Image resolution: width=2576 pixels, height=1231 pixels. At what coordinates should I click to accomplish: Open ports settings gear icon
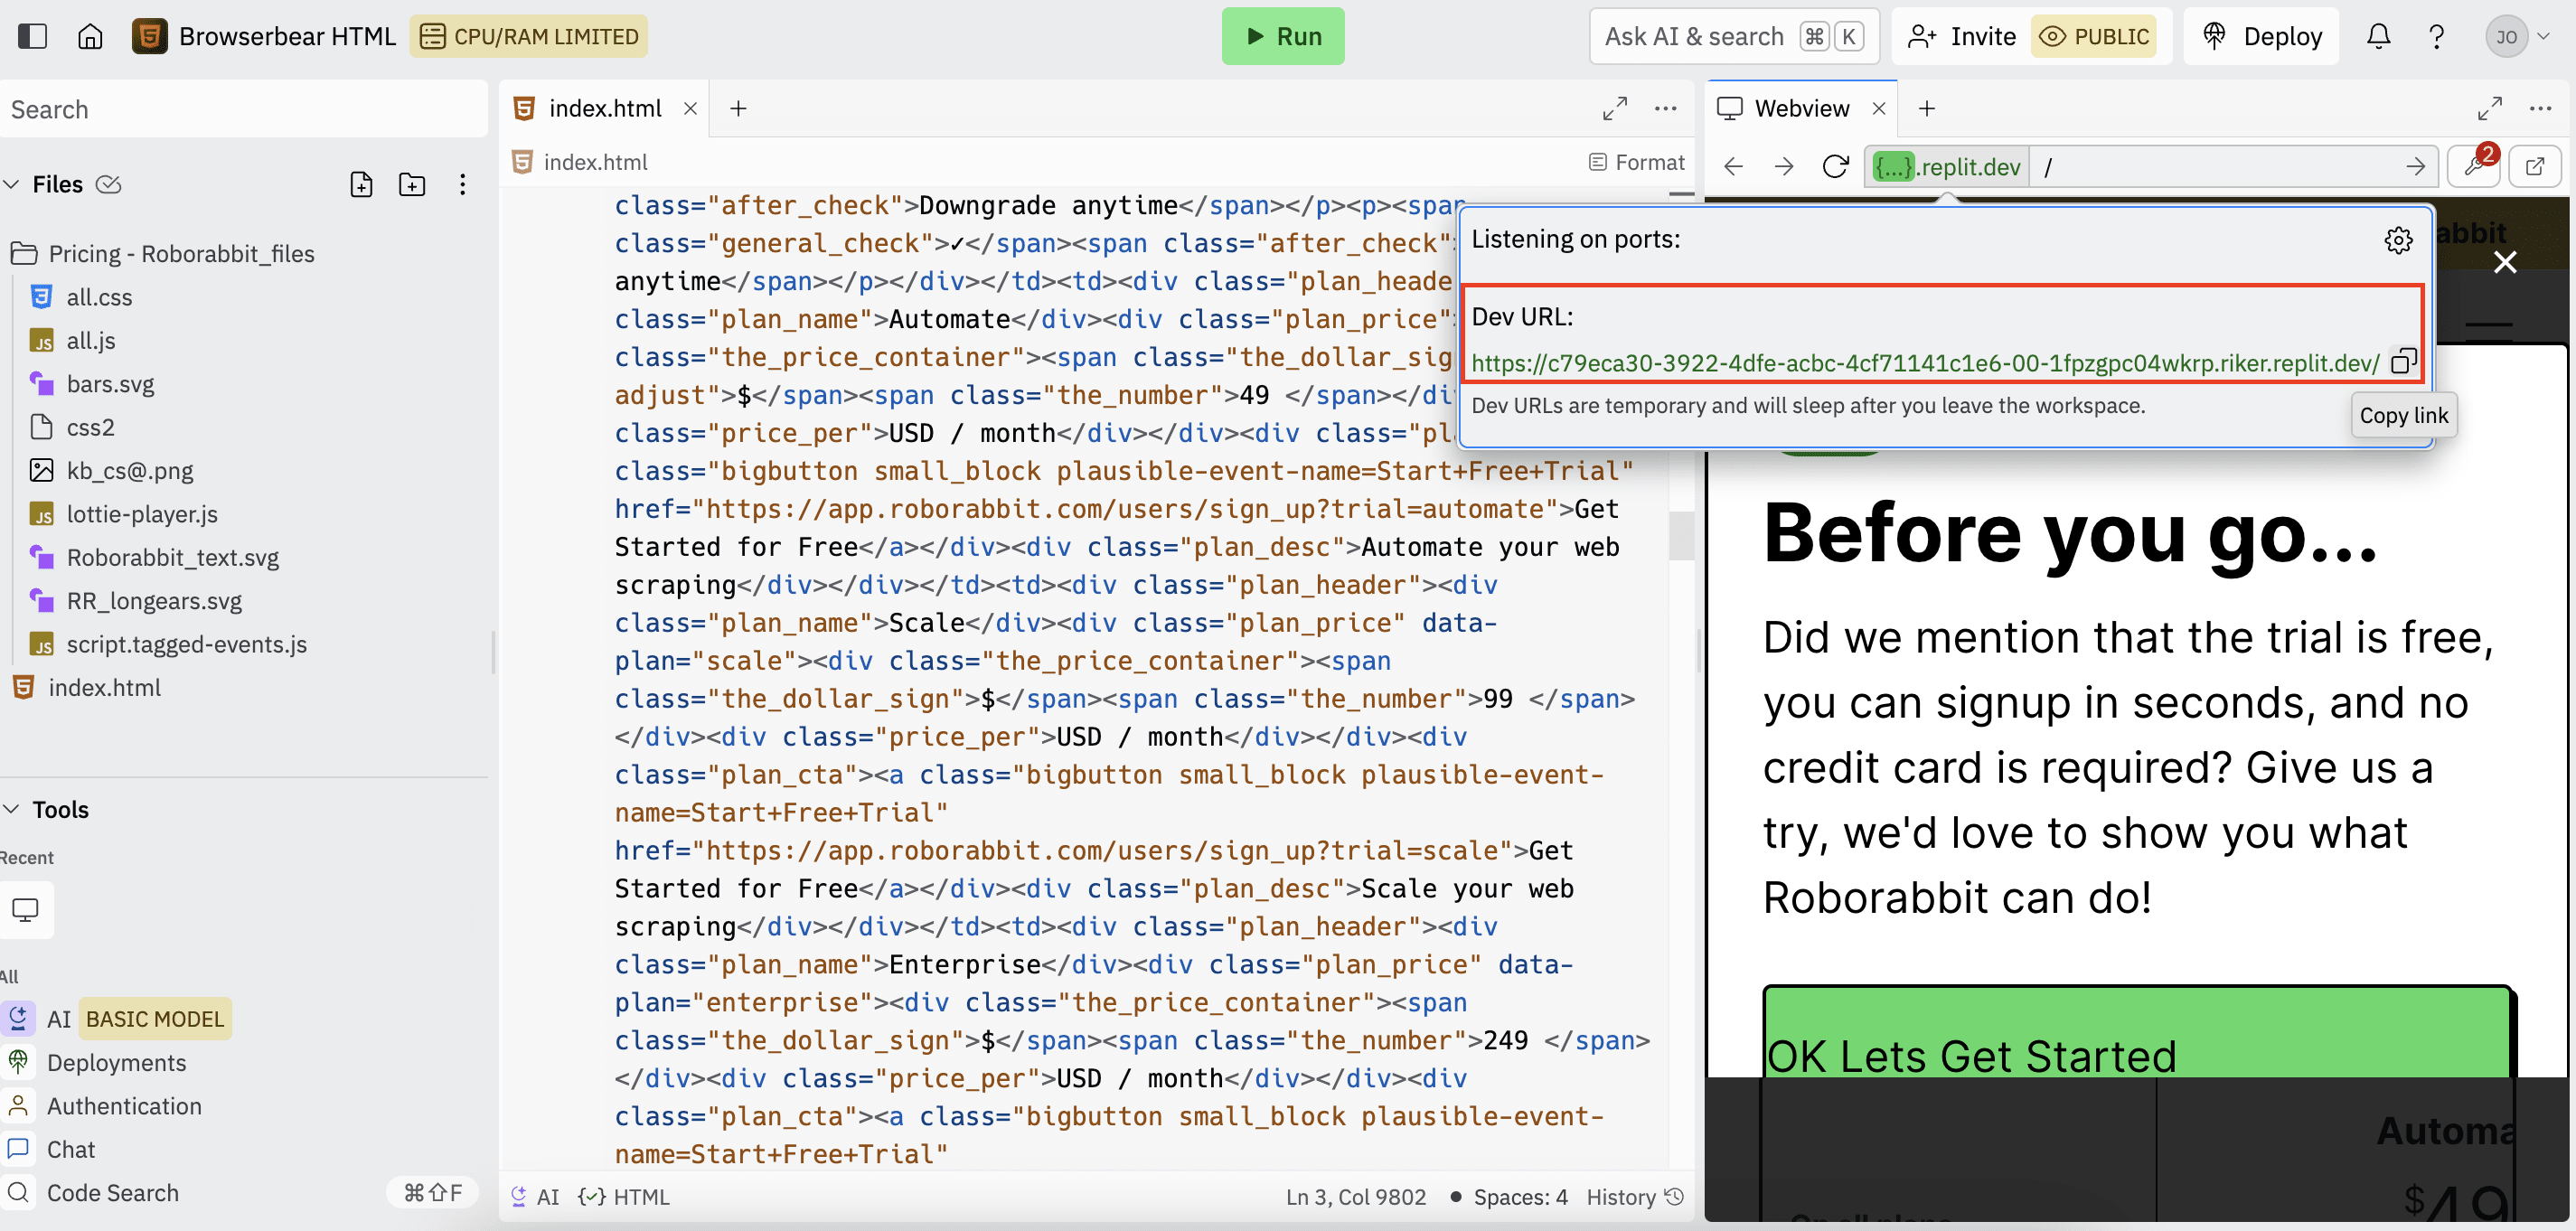[2398, 240]
